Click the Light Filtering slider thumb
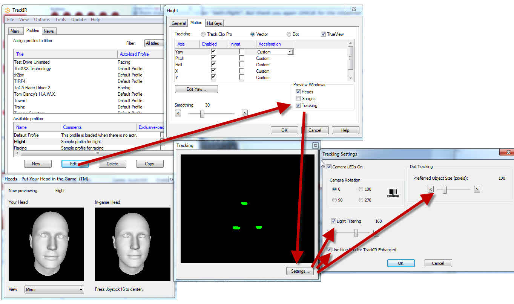 (356, 233)
